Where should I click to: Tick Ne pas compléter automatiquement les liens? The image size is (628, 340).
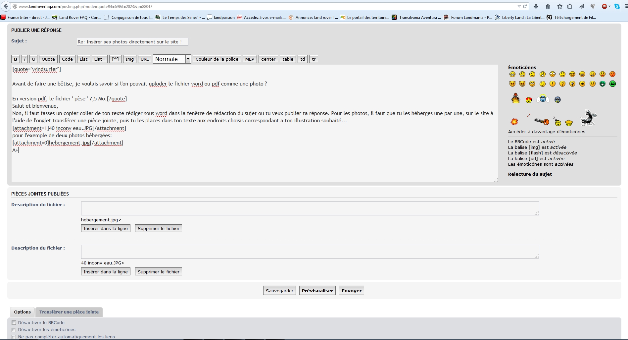pyautogui.click(x=14, y=337)
